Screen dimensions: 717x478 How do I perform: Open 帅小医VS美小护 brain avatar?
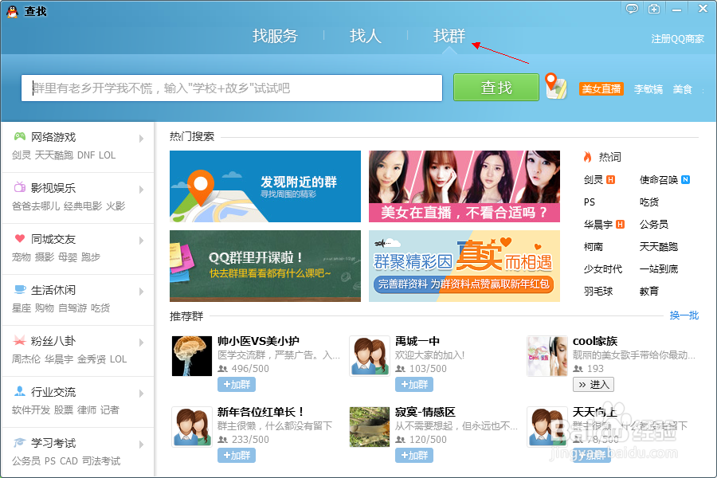click(192, 356)
